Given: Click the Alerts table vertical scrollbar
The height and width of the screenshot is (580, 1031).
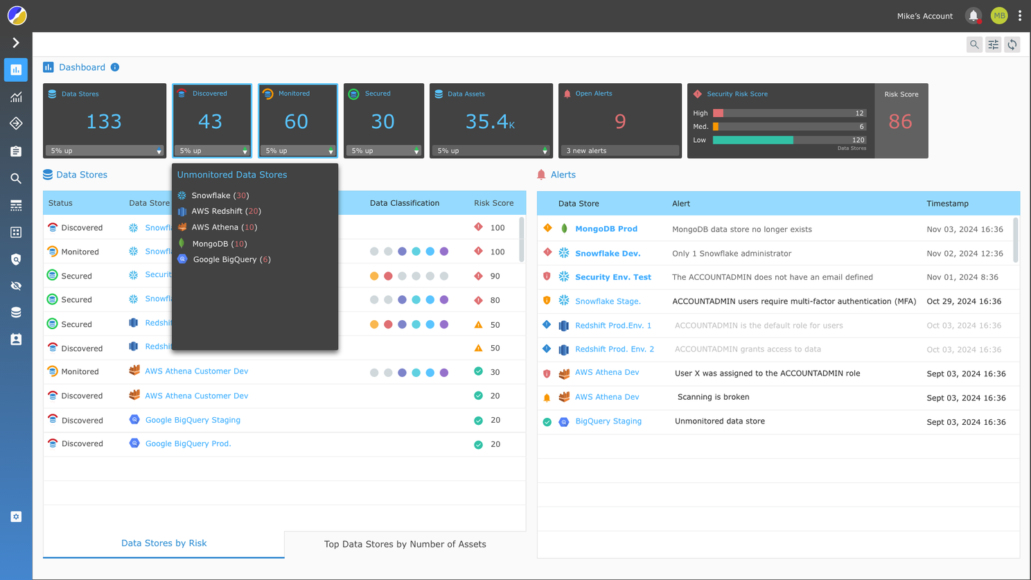Looking at the screenshot, I should pyautogui.click(x=1015, y=240).
